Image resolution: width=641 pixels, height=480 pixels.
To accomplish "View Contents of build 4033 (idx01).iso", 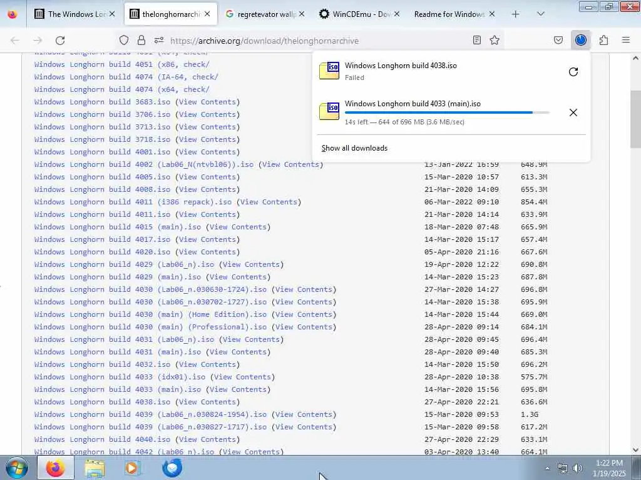I will 242,377.
